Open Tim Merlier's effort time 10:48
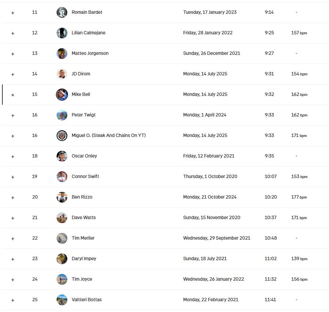329x312 pixels. coord(271,238)
